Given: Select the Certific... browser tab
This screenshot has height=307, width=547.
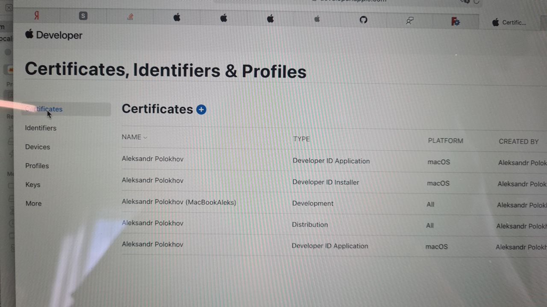Looking at the screenshot, I should click(x=509, y=23).
